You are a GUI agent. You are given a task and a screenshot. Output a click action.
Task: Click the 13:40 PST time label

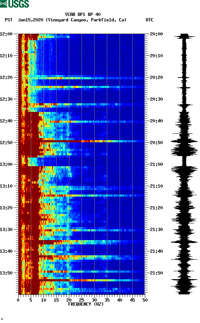(6, 251)
